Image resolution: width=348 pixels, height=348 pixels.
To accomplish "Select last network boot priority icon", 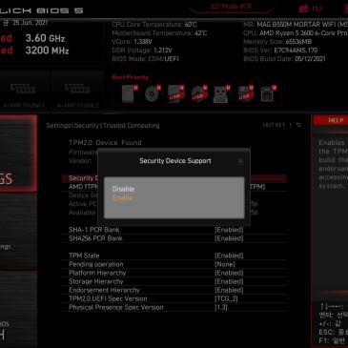I will point(268,93).
